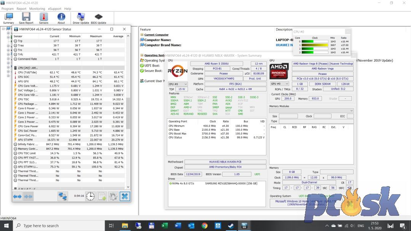Click the HWiNFO taskbar icon
The width and height of the screenshot is (411, 231).
tap(244, 226)
